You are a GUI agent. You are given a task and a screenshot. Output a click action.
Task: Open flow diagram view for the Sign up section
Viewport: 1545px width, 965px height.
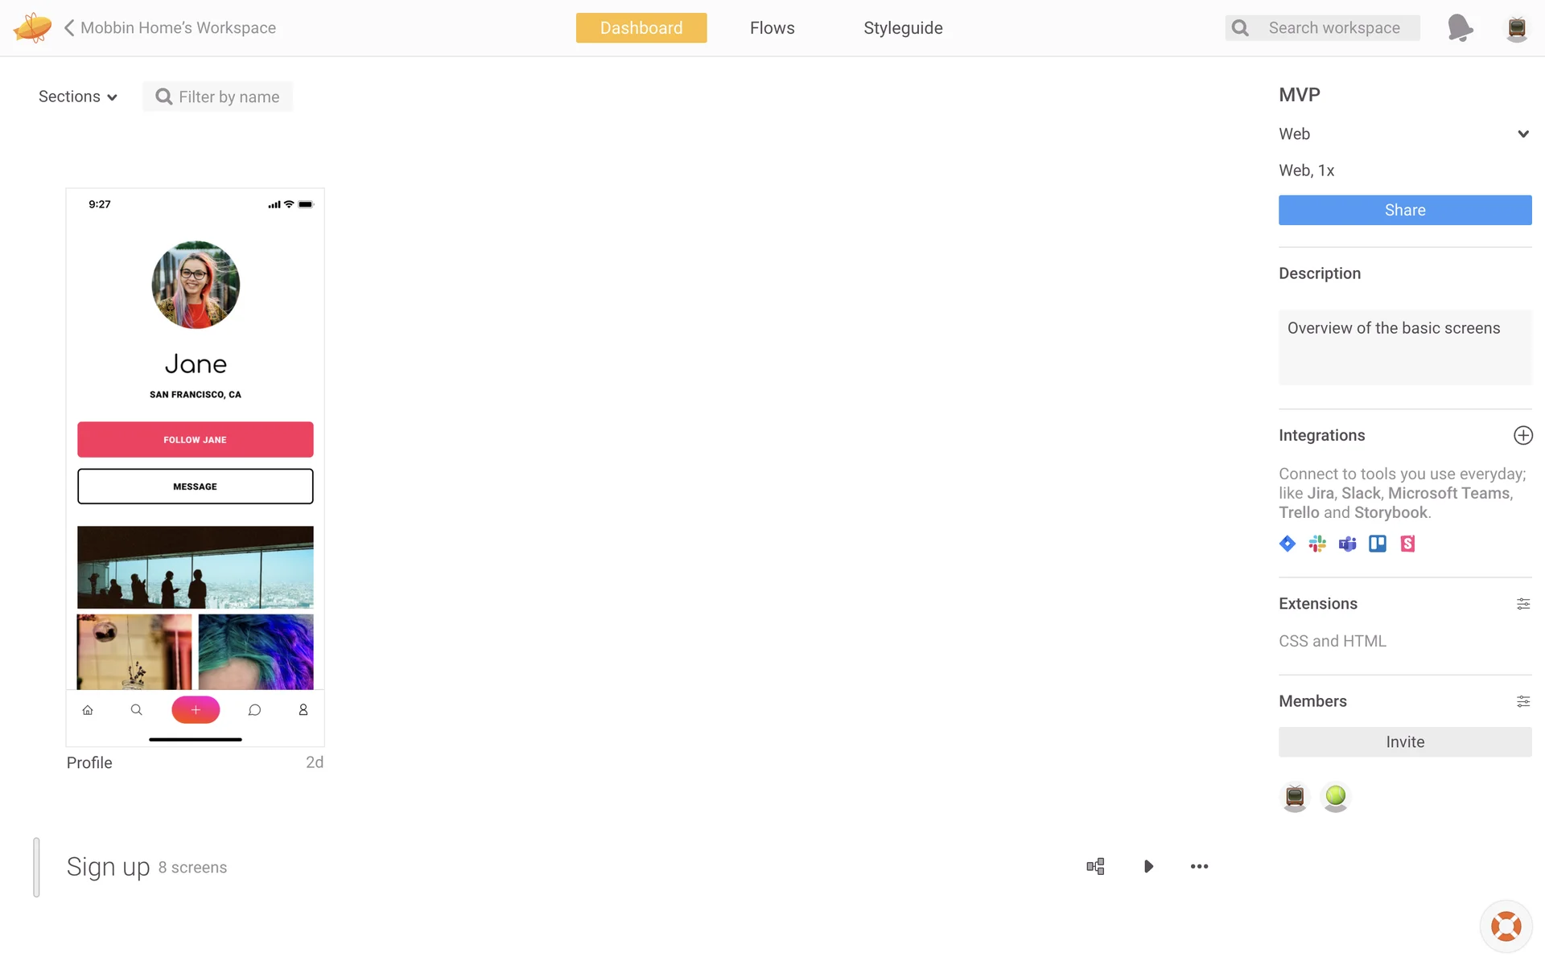[1095, 866]
